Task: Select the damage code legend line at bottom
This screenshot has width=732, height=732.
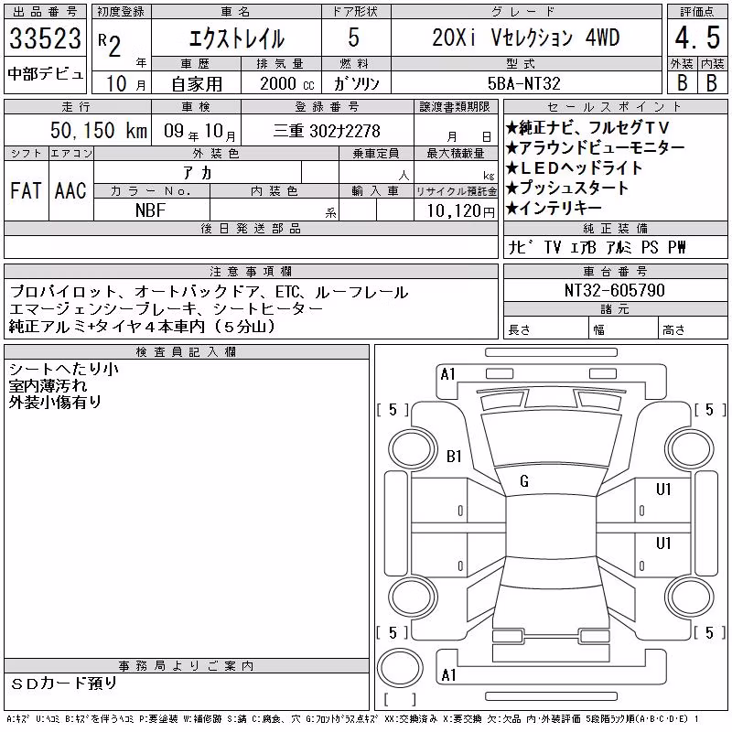Action: point(352,719)
